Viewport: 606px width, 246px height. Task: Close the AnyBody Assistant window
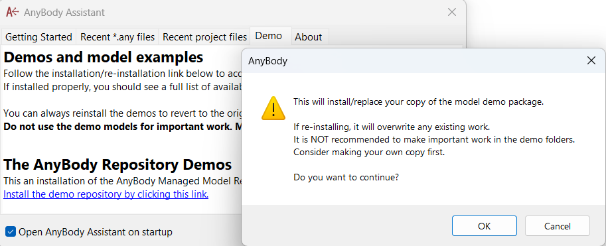(452, 12)
